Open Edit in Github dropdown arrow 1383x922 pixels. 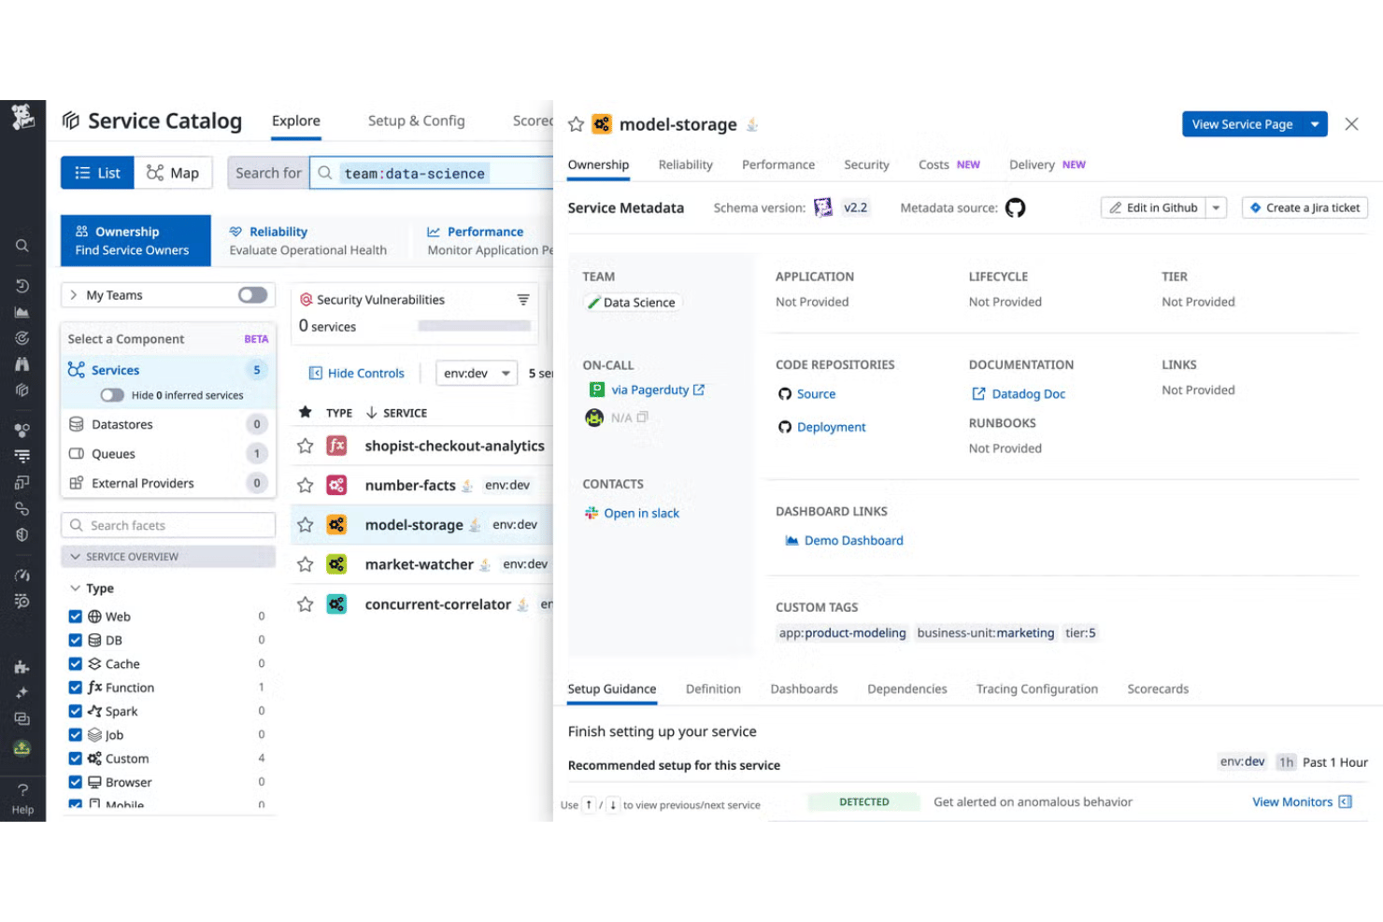point(1216,207)
